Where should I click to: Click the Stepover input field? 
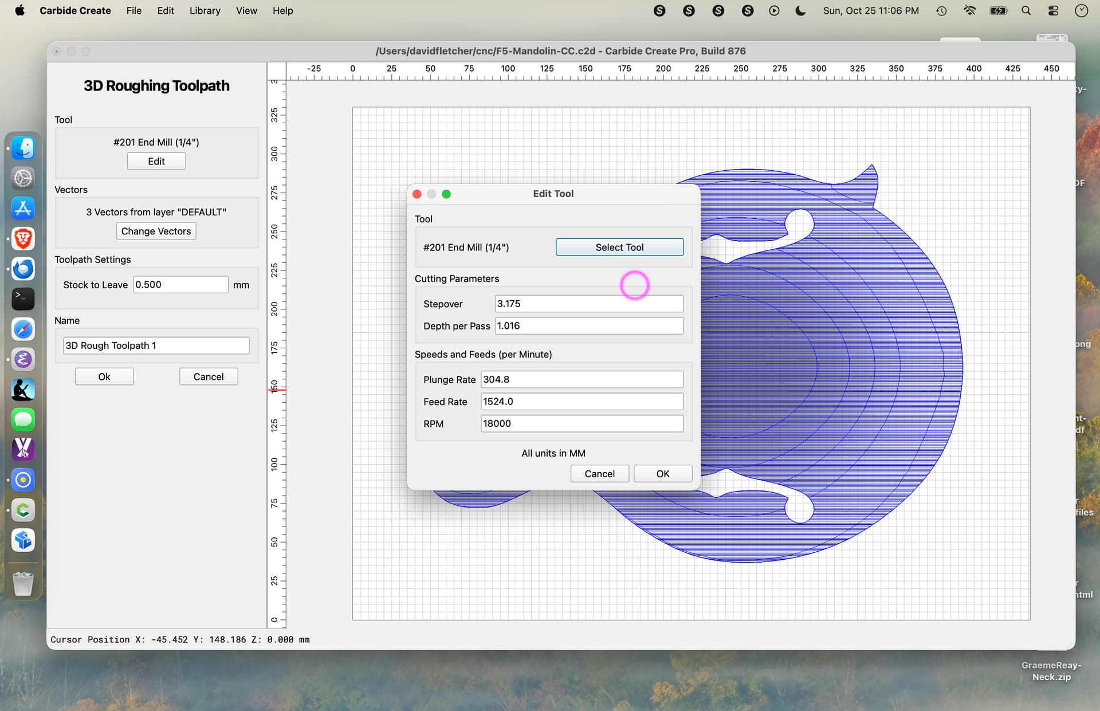point(589,304)
